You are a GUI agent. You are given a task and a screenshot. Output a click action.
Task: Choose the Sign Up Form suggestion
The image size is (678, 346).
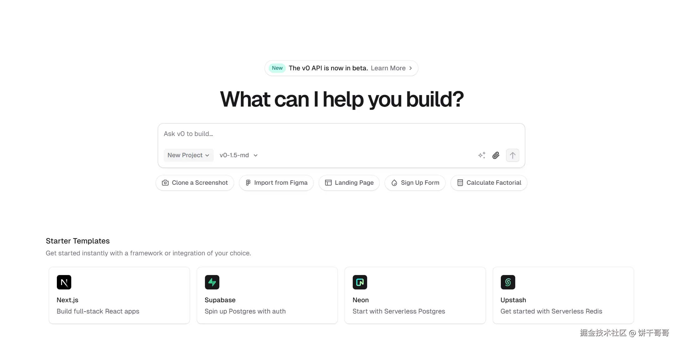point(415,183)
